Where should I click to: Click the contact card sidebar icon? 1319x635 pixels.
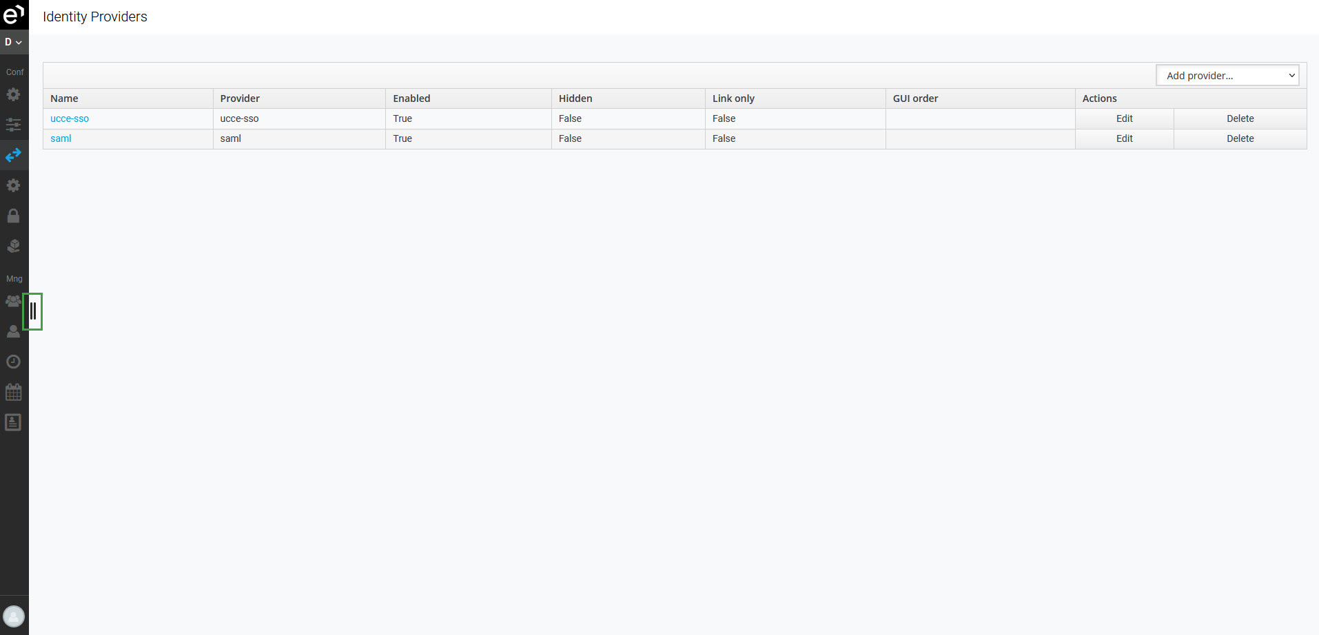click(14, 422)
